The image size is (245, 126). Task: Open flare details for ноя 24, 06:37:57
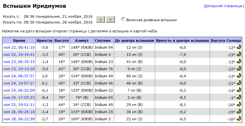pyautogui.click(x=19, y=76)
